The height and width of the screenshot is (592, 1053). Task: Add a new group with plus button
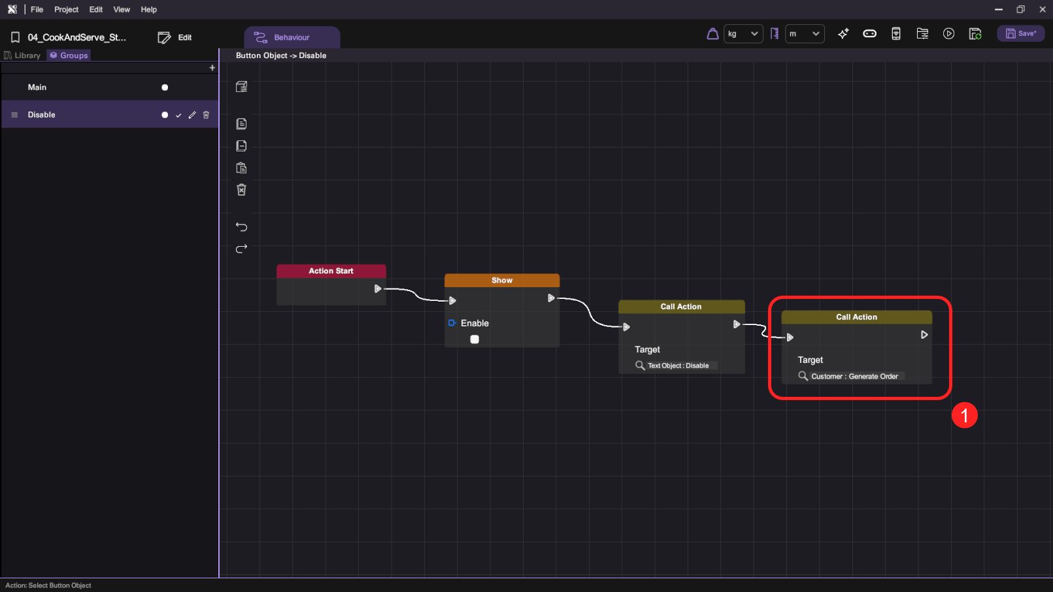212,68
